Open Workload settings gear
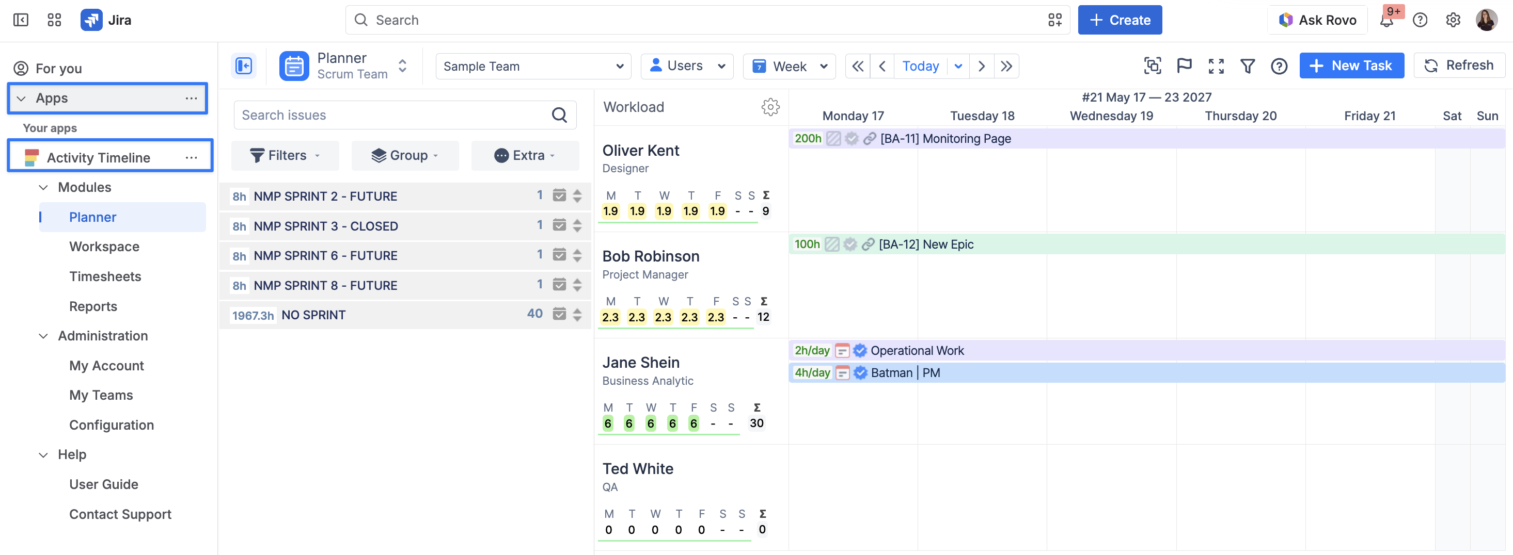This screenshot has height=555, width=1513. pyautogui.click(x=770, y=107)
